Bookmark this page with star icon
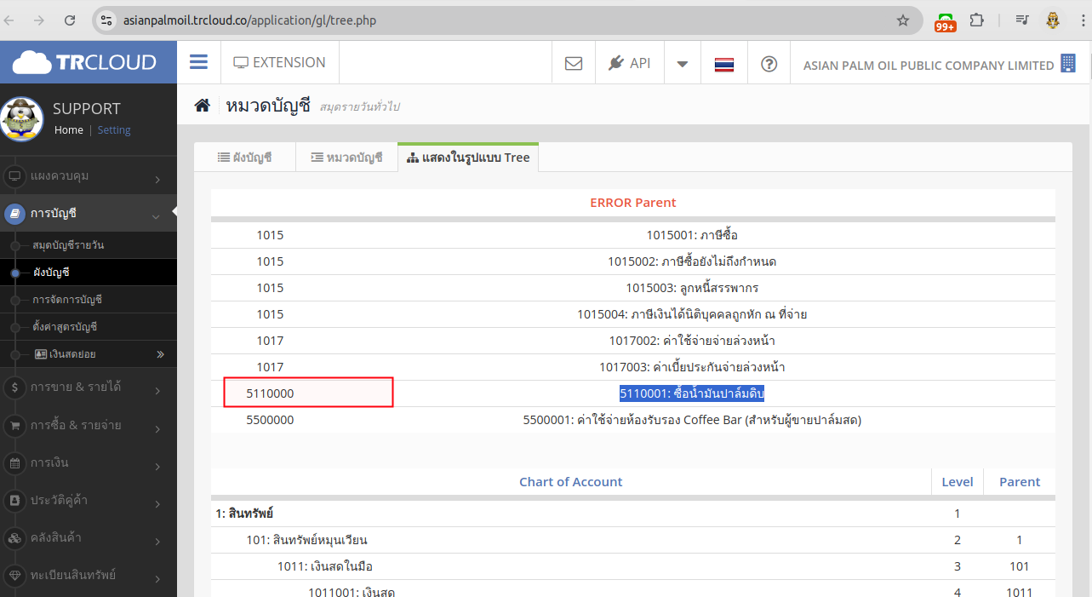The width and height of the screenshot is (1092, 597). pyautogui.click(x=903, y=20)
